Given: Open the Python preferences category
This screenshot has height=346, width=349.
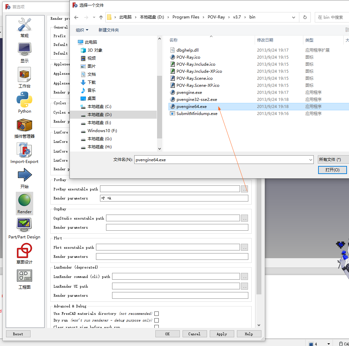Looking at the screenshot, I should pos(24,103).
